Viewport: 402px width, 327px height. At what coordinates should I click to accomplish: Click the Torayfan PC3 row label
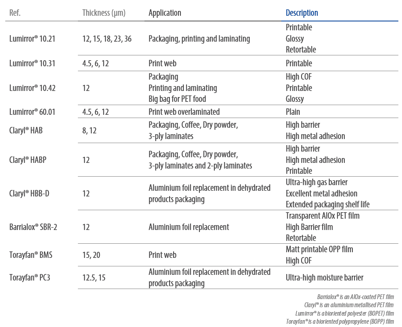(x=30, y=278)
